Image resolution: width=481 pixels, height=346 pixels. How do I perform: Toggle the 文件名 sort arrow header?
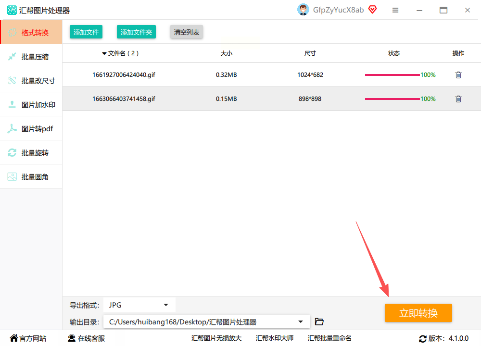tap(104, 54)
